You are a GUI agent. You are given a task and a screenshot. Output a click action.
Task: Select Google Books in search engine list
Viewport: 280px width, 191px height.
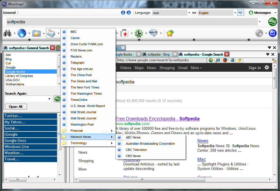31,72
